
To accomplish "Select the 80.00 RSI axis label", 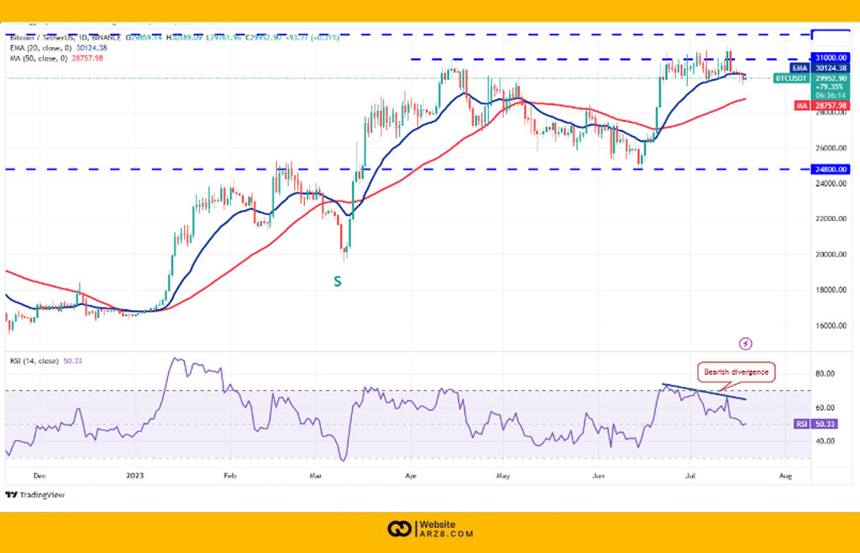I will click(x=825, y=374).
